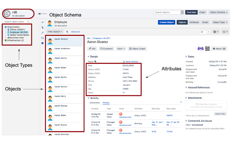The width and height of the screenshot is (235, 144).
Task: Click the Advanced search link
Action: [x=75, y=32]
